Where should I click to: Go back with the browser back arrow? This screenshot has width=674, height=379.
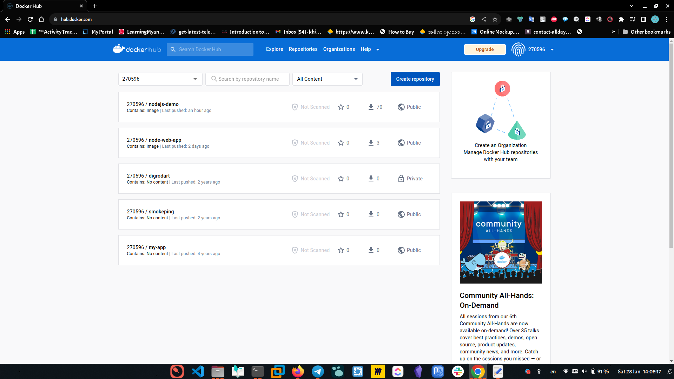8,19
